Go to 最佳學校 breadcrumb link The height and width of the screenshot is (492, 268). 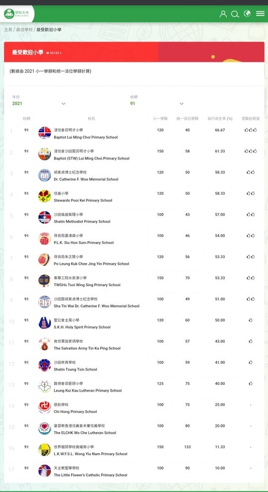pyautogui.click(x=24, y=30)
